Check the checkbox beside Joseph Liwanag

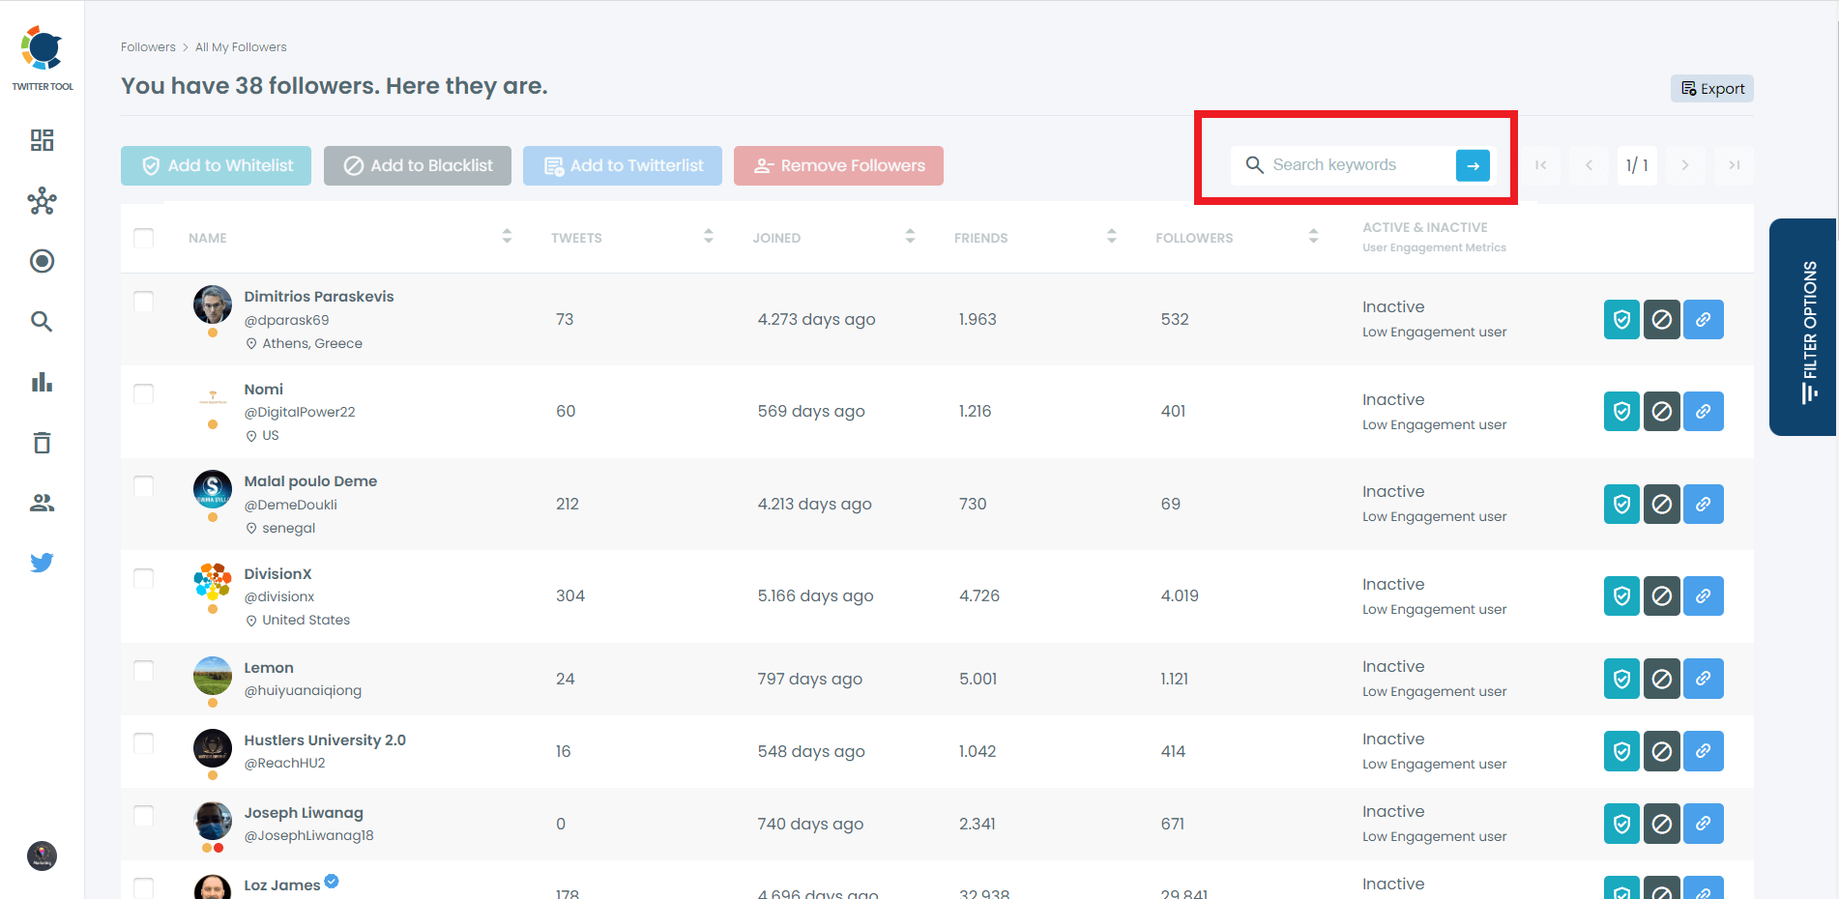tap(143, 817)
